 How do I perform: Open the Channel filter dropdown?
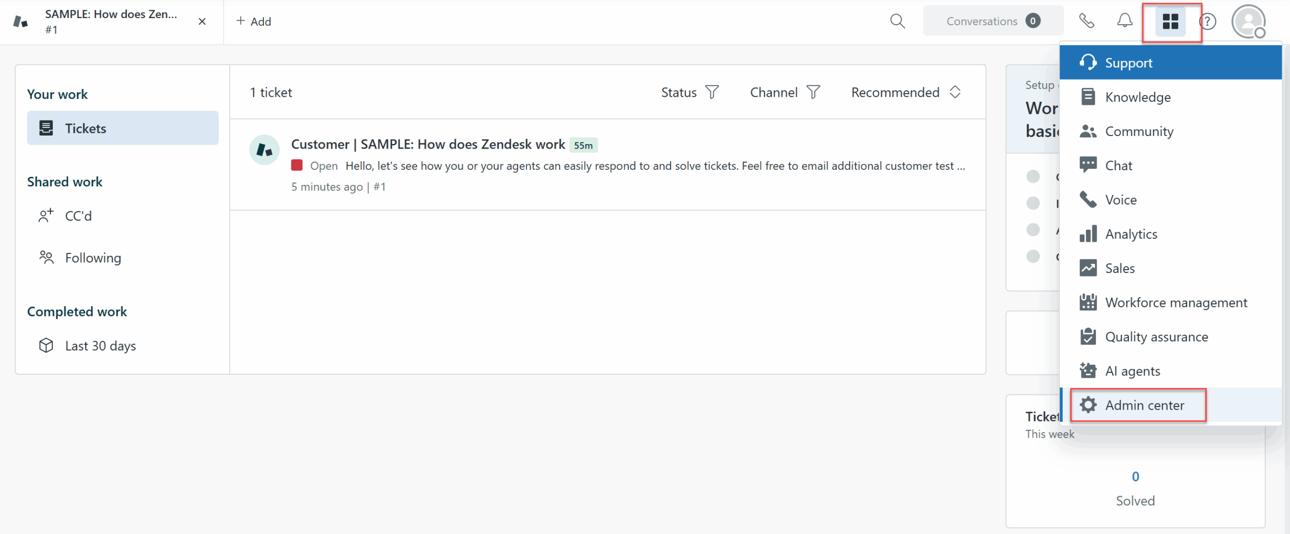785,93
